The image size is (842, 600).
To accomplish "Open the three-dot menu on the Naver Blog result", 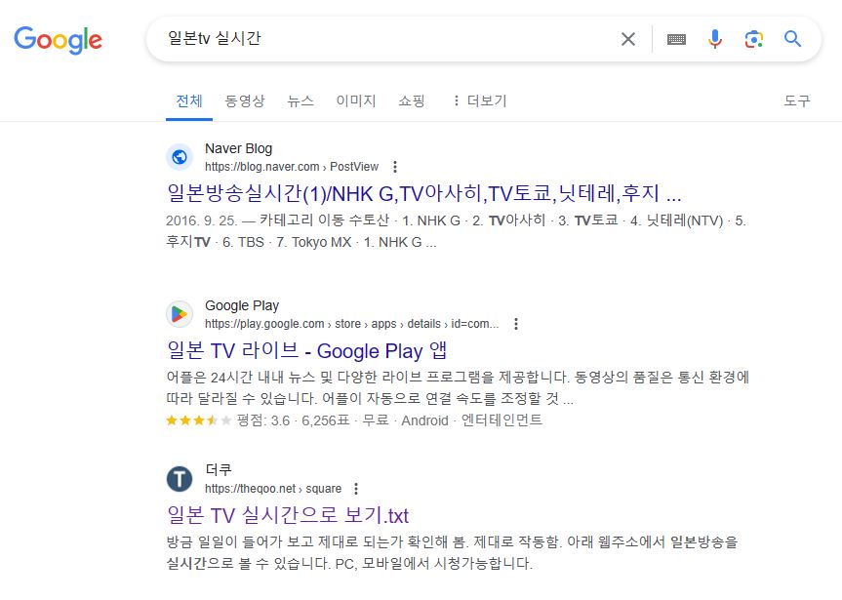I will [393, 167].
